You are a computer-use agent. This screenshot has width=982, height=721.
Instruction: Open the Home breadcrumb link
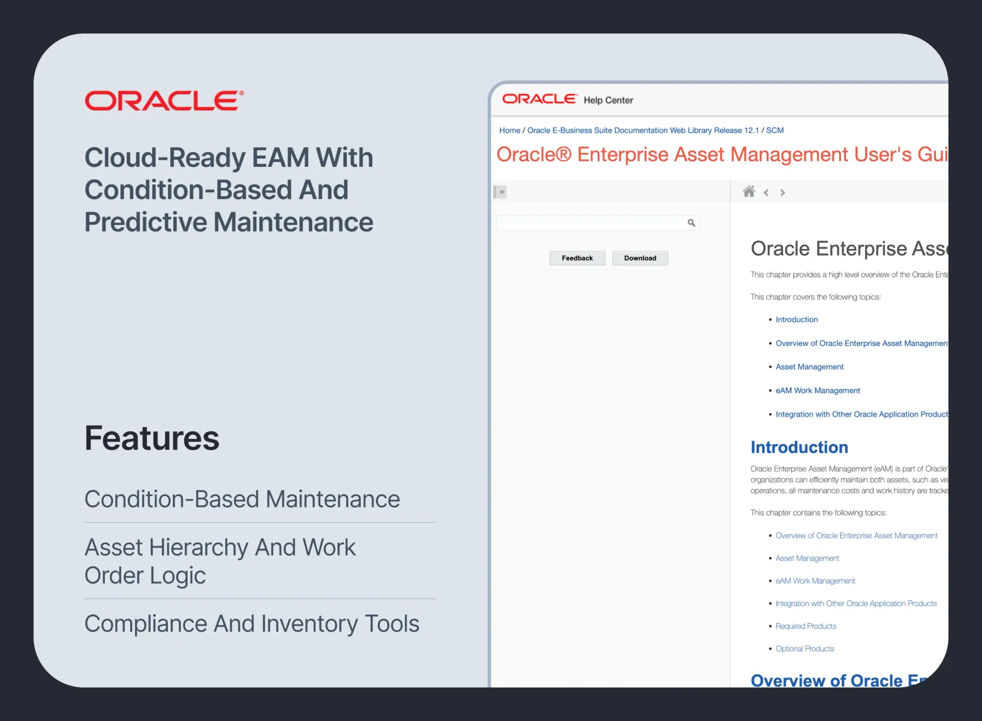[510, 130]
